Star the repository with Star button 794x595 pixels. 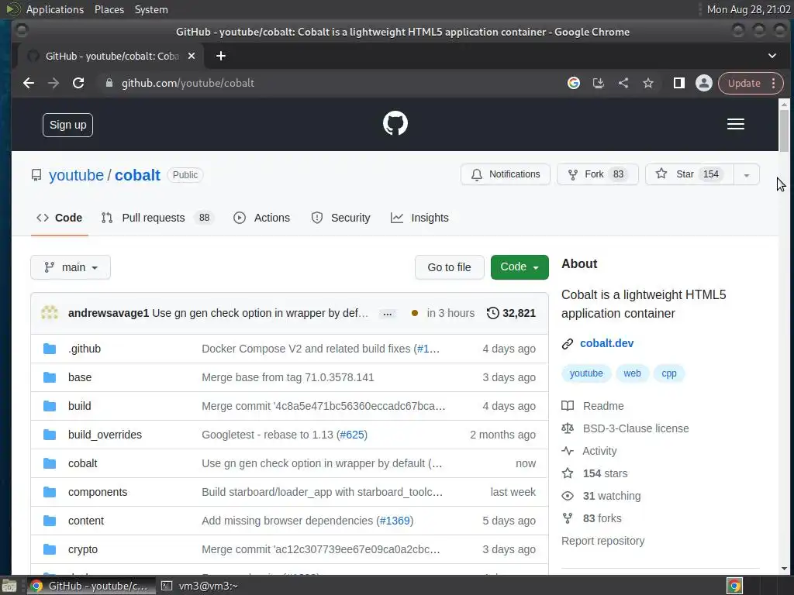point(689,174)
